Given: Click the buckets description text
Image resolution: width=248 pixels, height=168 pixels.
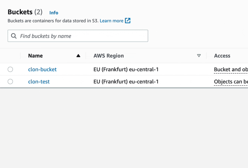Looking at the screenshot, I should (53, 21).
